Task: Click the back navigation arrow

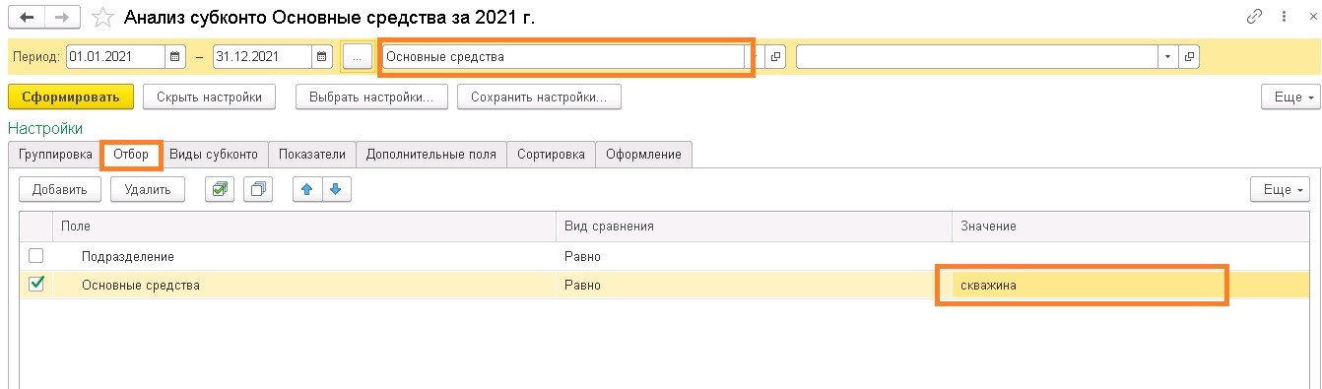Action: 26,17
